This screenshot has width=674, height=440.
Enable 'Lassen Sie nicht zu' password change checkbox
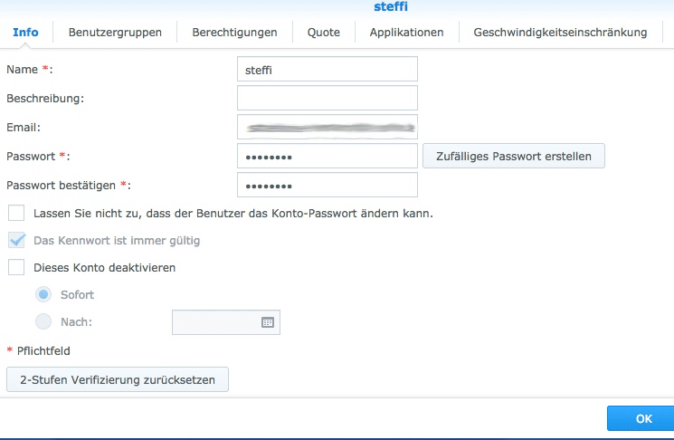[16, 214]
